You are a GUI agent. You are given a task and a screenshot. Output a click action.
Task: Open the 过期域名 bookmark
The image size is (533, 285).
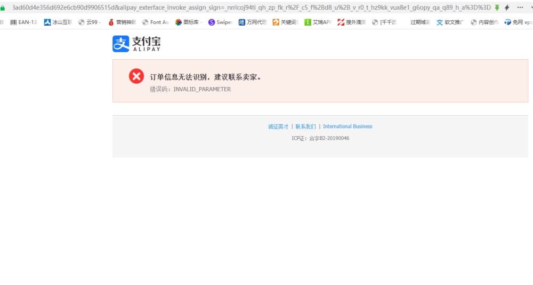(420, 22)
